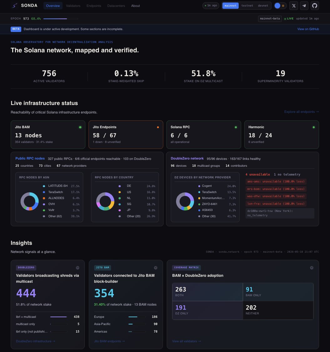This screenshot has height=352, width=330.
Task: Click Jito BAM green status dot
Action: pos(80,127)
